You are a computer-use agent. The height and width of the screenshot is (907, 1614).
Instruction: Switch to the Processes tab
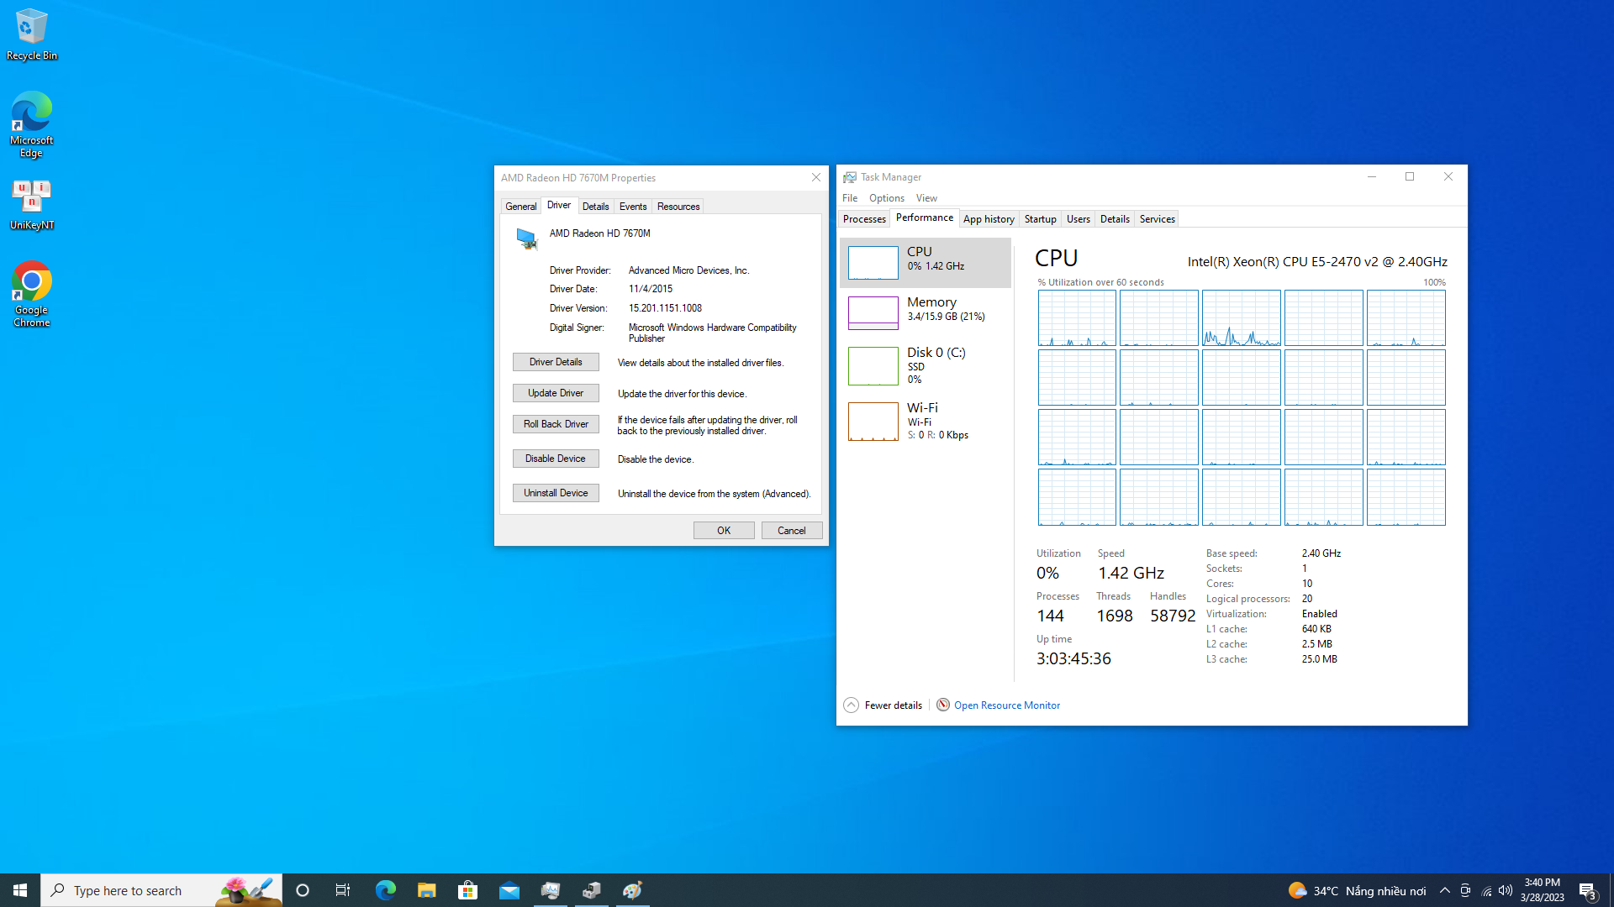click(864, 219)
